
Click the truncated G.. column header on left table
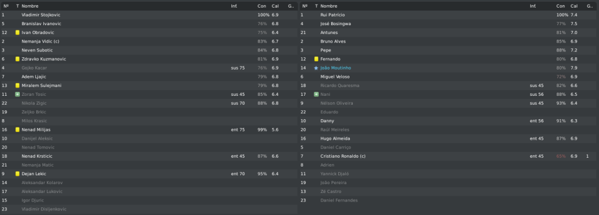(x=291, y=6)
